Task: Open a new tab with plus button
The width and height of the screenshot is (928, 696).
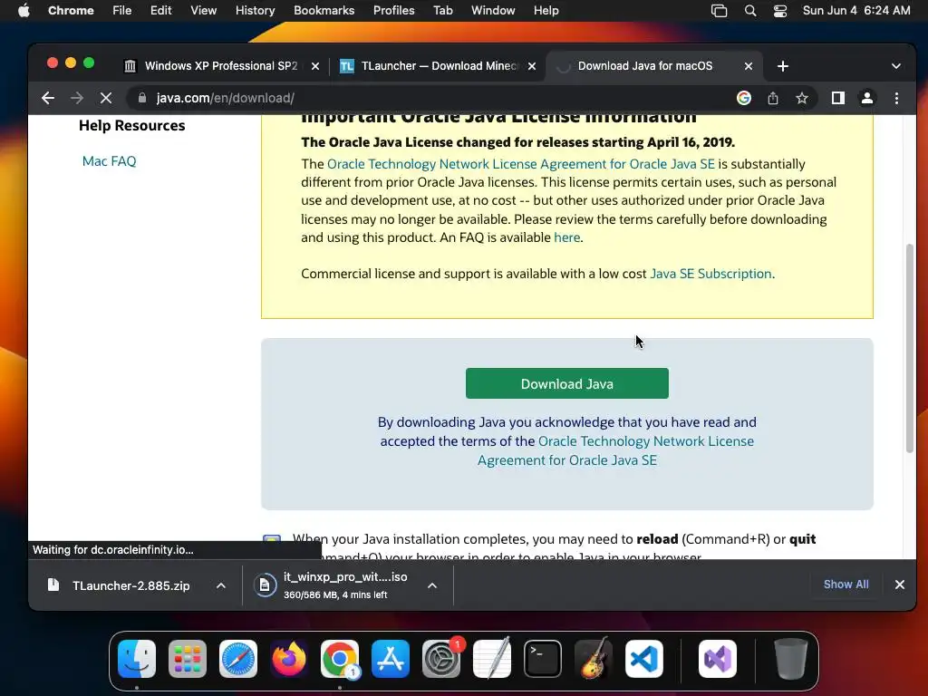Action: [x=783, y=66]
